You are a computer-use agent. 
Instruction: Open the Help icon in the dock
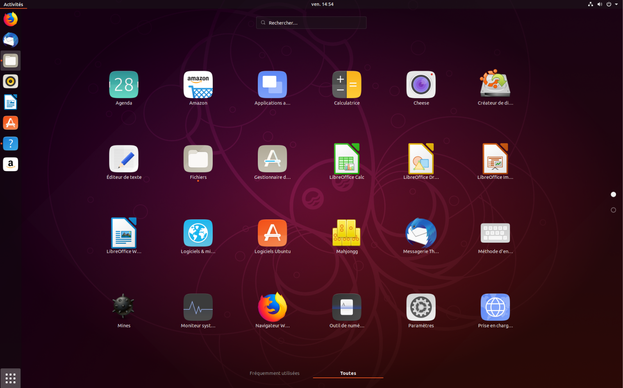click(11, 144)
